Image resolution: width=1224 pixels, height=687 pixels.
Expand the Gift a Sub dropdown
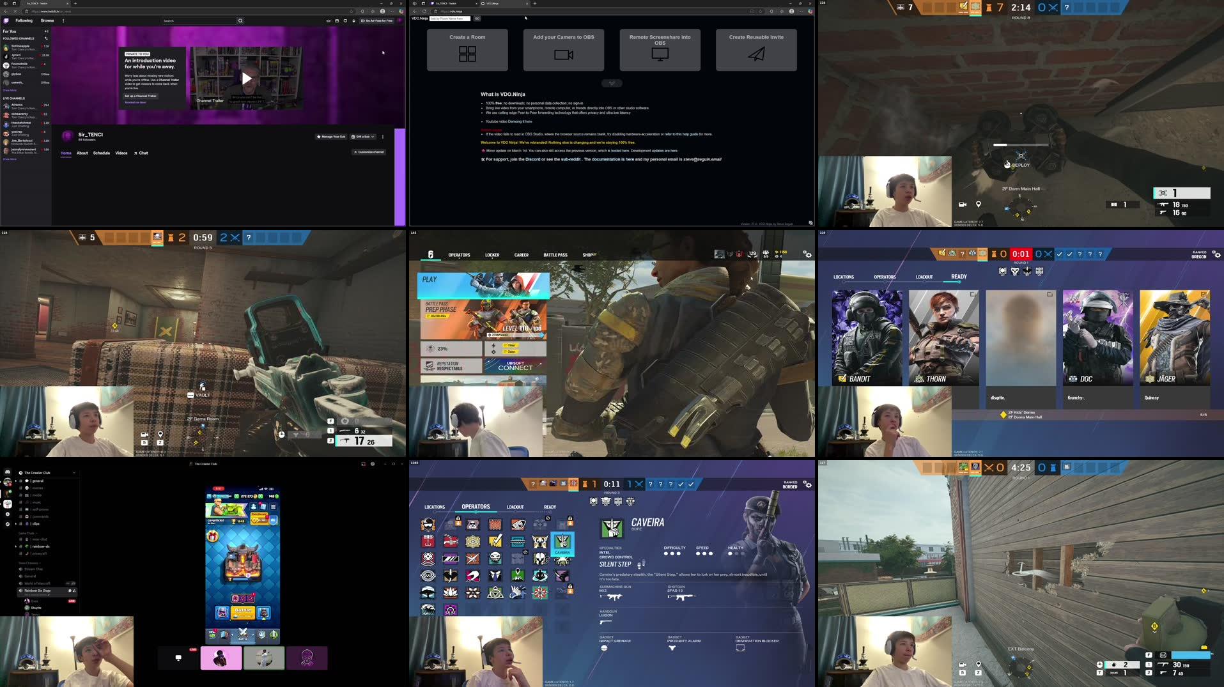(363, 137)
